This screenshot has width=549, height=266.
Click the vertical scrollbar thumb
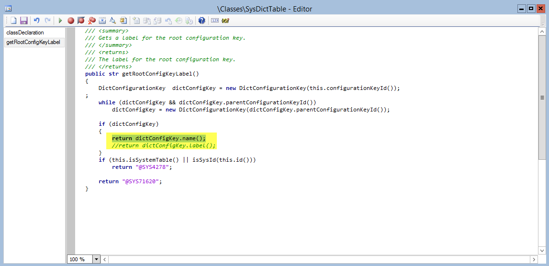tap(542, 98)
